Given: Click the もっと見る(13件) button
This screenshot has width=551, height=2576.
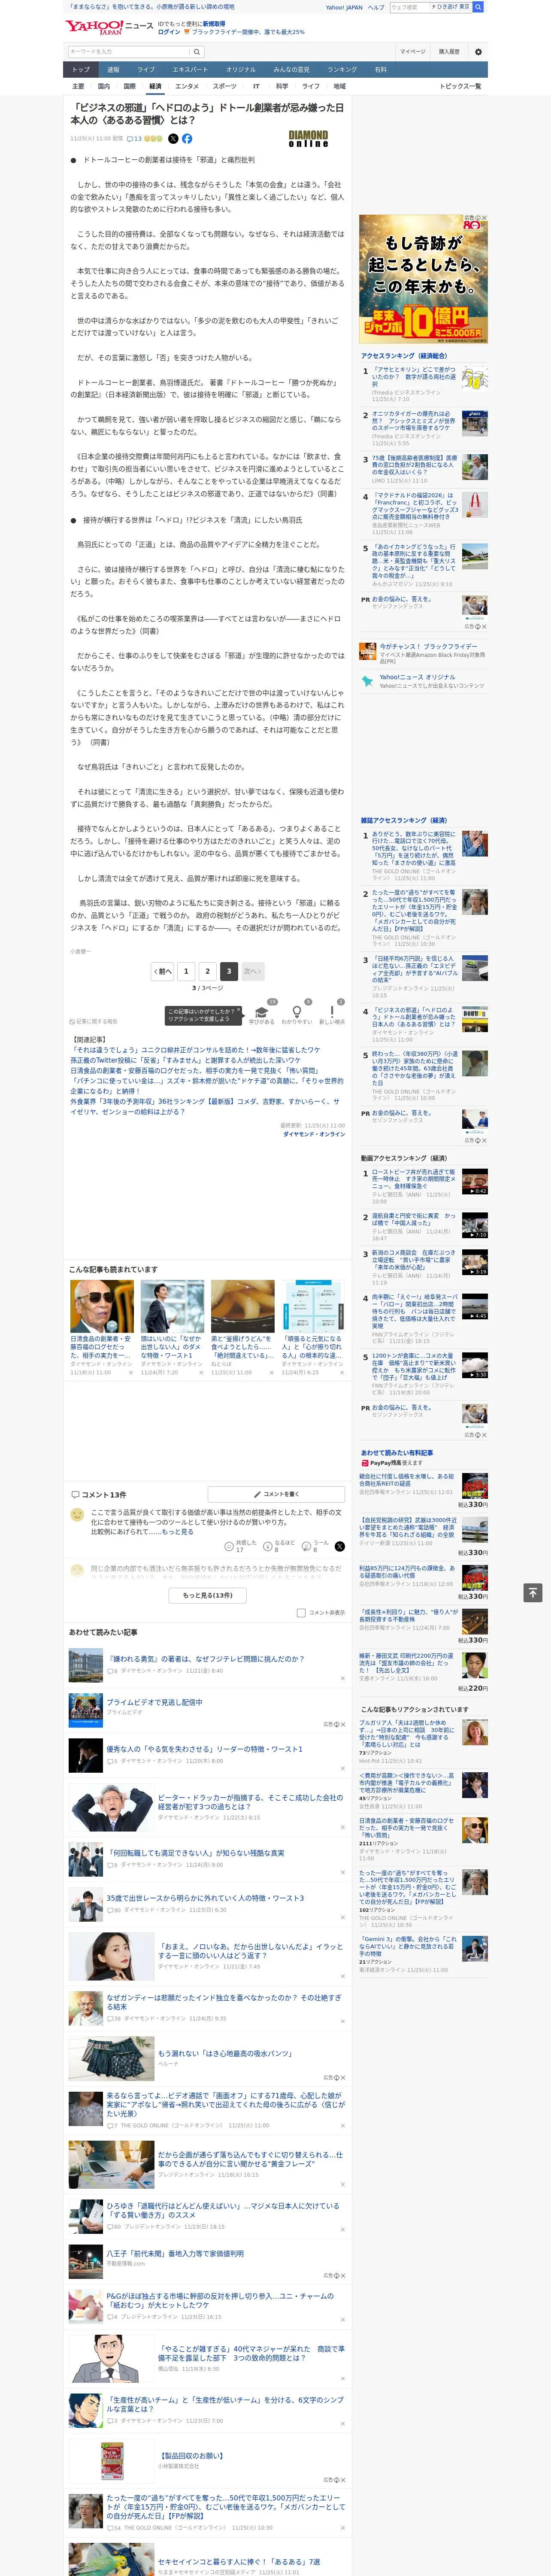Looking at the screenshot, I should pyautogui.click(x=208, y=1595).
